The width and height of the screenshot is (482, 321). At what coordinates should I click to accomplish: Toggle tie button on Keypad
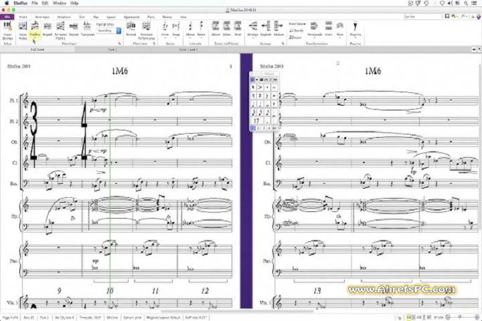tap(274, 116)
